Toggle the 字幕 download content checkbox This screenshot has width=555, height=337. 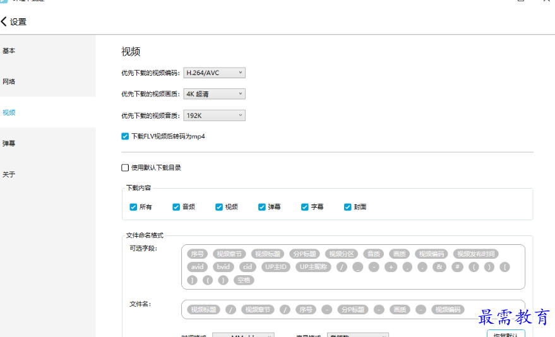click(304, 207)
